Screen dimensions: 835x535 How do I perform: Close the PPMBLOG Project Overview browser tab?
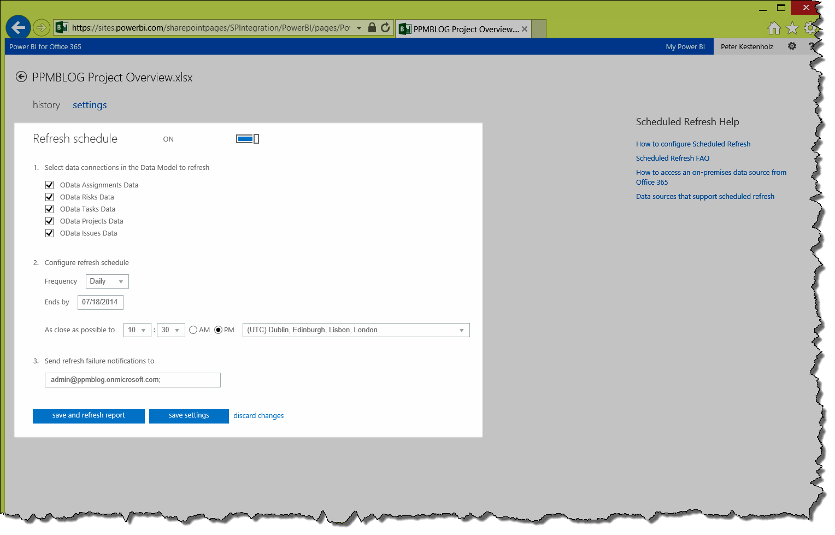525,29
